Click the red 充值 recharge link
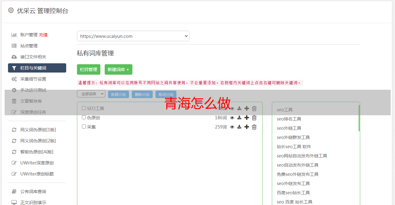 [x=43, y=35]
